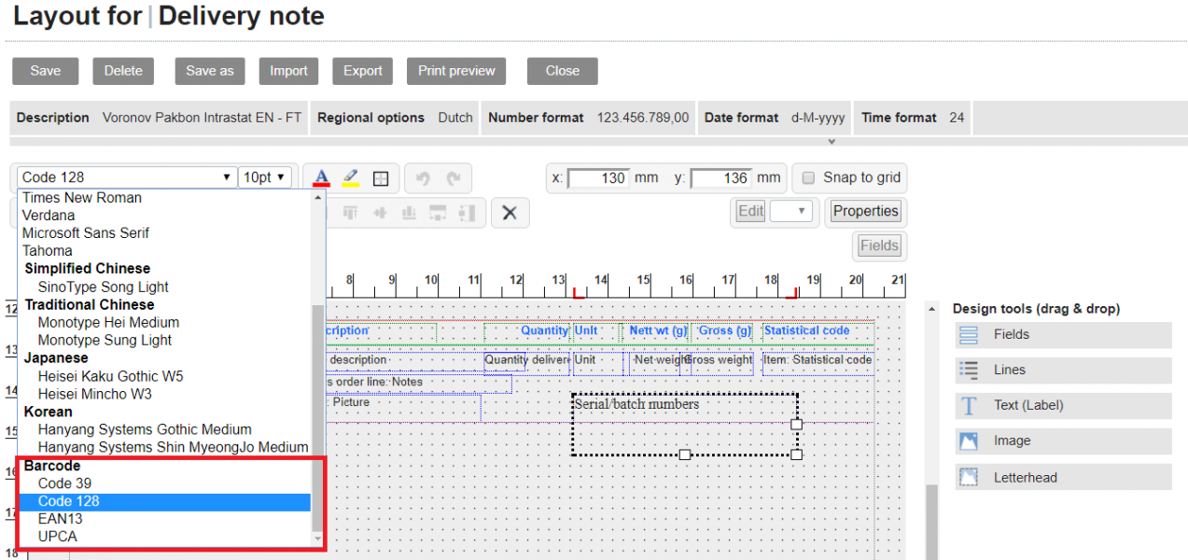Click the undo arrow icon
The height and width of the screenshot is (560, 1188).
(423, 178)
